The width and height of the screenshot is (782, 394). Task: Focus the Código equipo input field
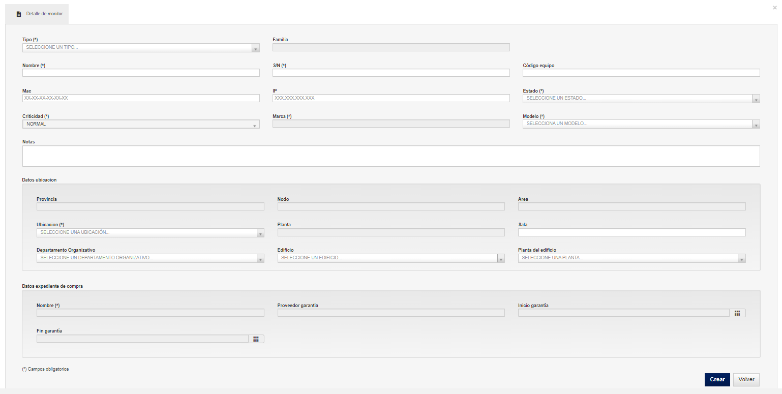click(641, 73)
